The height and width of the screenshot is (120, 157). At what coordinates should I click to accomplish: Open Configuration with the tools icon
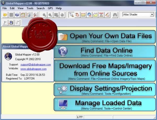35,15
